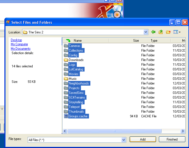Click the Neighborhoods folder icon
The image size is (189, 148).
click(x=66, y=83)
